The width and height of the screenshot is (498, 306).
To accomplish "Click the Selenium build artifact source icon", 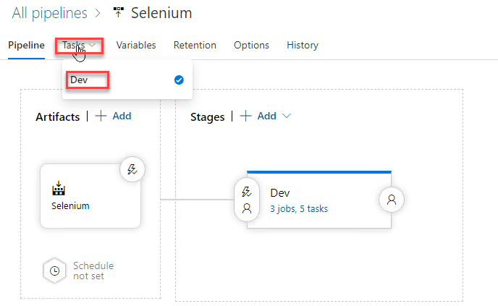I will [x=59, y=188].
